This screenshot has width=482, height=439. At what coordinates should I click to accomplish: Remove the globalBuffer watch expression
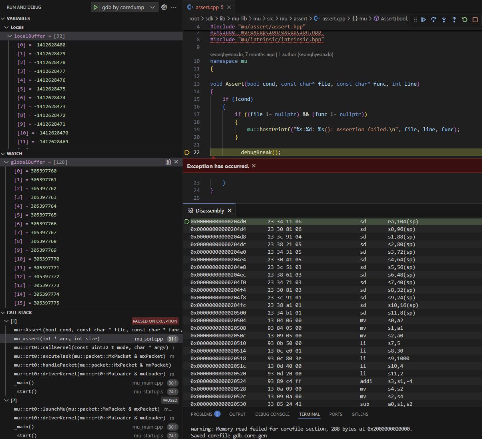176,162
